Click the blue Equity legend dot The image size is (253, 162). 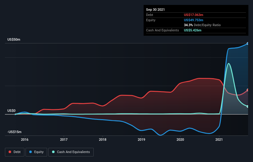click(x=31, y=152)
